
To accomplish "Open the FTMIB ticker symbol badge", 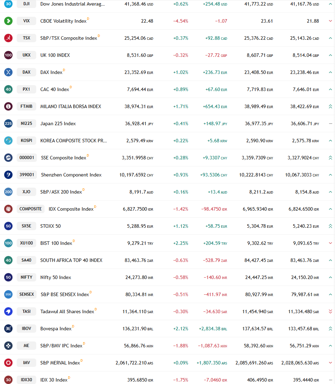I will click(26, 106).
